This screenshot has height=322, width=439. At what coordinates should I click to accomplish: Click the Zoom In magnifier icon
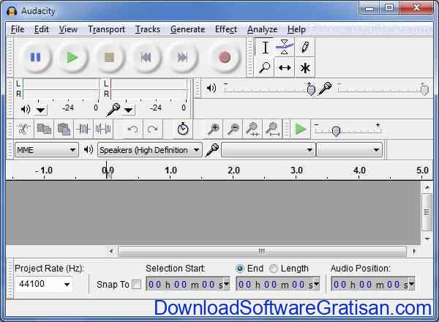pos(214,129)
